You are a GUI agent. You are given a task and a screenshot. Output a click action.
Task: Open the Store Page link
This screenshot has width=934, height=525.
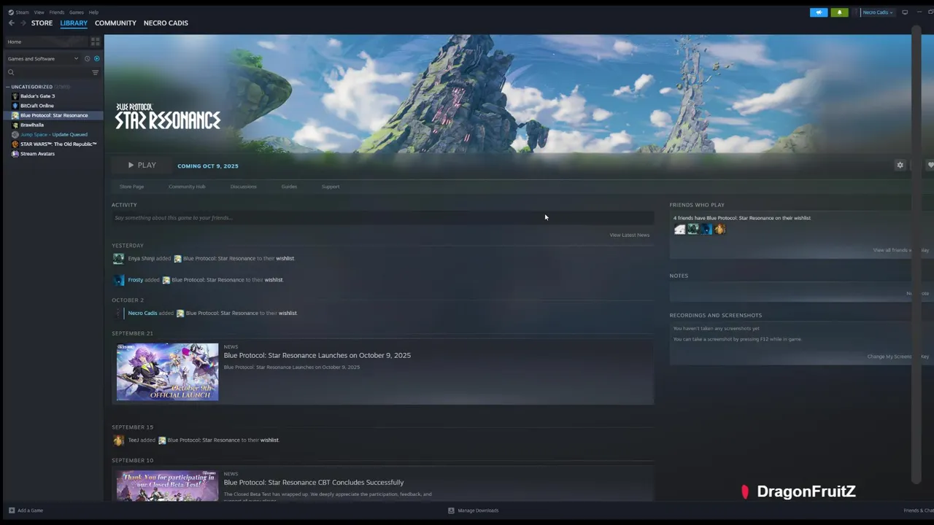tap(131, 187)
